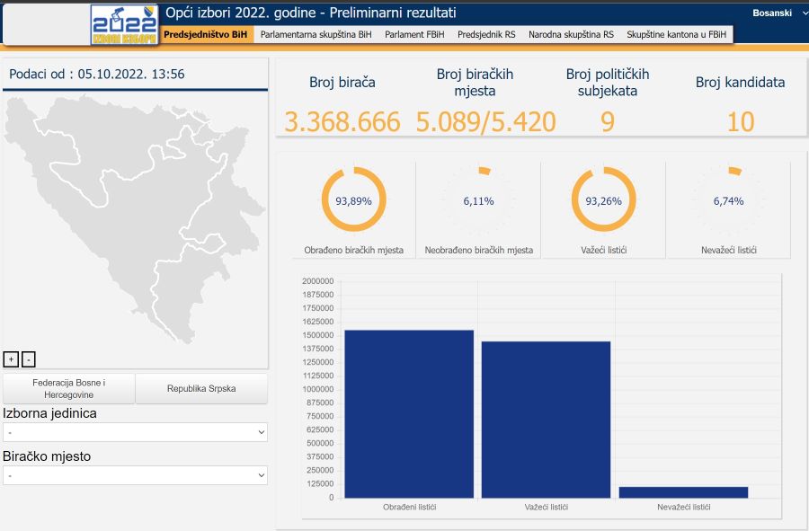This screenshot has height=531, width=809.
Task: Click the Obrađeni listići bar in chart
Action: (409, 413)
